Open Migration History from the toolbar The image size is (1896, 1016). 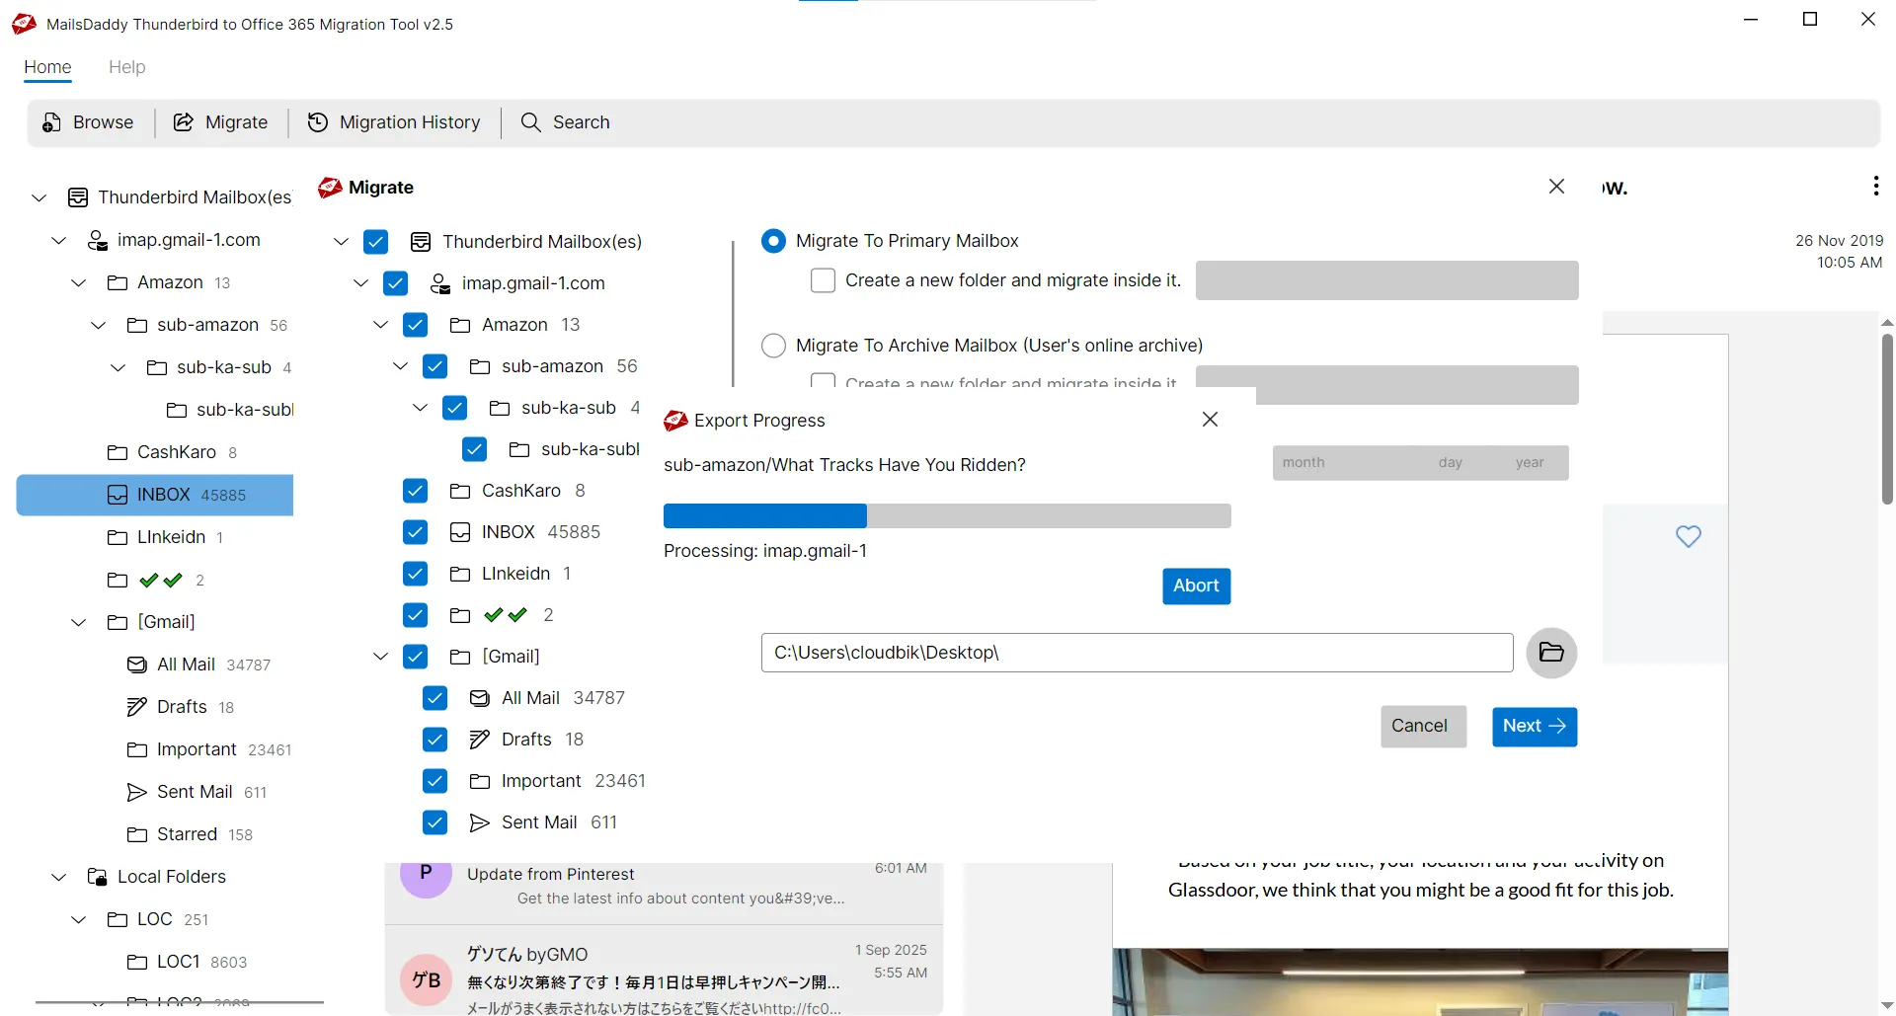(393, 121)
